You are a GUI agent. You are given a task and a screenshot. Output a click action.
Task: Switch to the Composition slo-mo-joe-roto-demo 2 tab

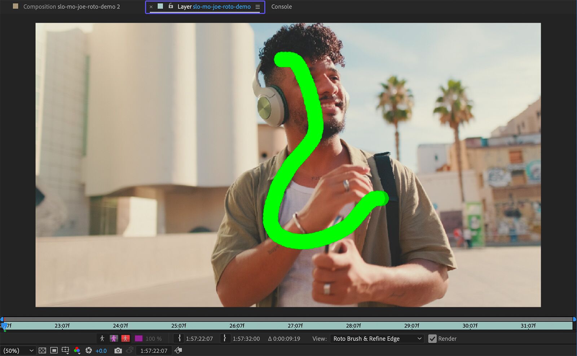point(72,6)
